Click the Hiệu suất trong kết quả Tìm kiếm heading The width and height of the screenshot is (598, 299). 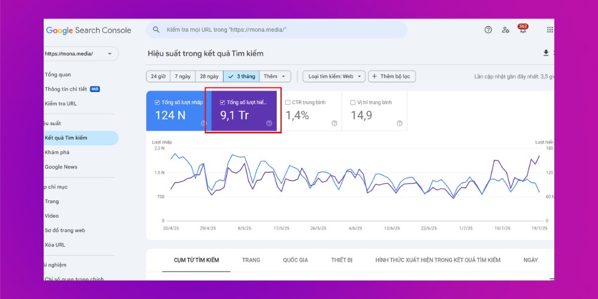[206, 53]
